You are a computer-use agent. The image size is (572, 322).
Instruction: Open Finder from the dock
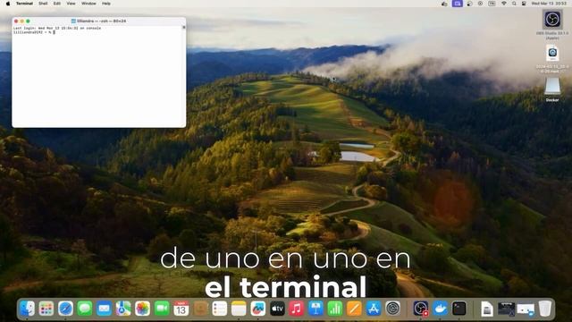[x=28, y=309]
